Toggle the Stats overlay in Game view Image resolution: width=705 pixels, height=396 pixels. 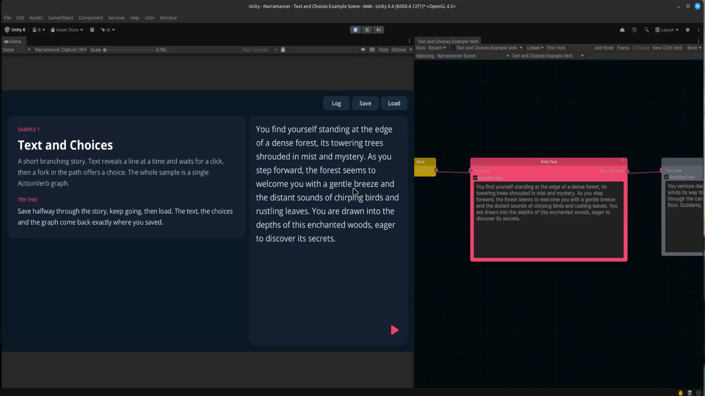point(383,49)
